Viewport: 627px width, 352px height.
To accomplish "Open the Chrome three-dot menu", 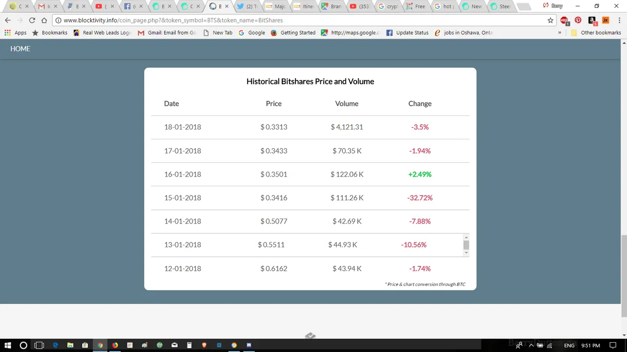I will [x=620, y=21].
